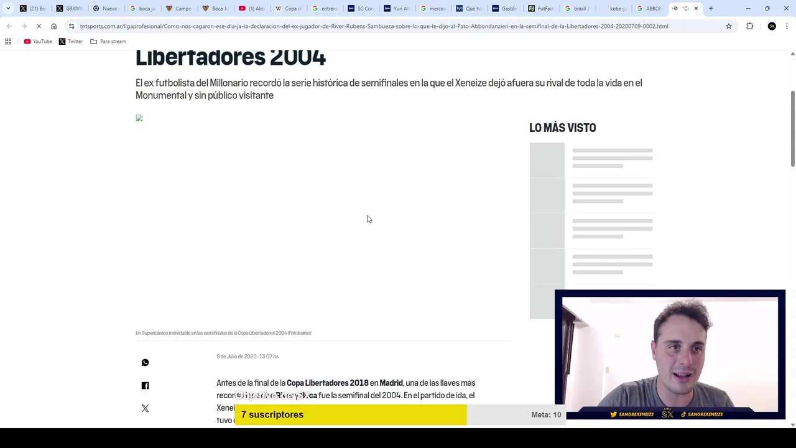Click the 'Copa Libertadores 2018' bold text
This screenshot has height=448, width=796.
point(328,383)
